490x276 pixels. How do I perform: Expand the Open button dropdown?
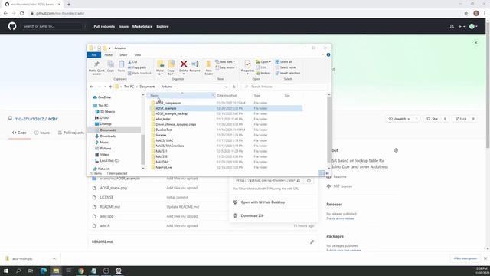(270, 62)
